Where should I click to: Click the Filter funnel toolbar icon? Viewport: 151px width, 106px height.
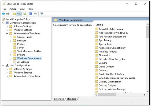coord(42,14)
